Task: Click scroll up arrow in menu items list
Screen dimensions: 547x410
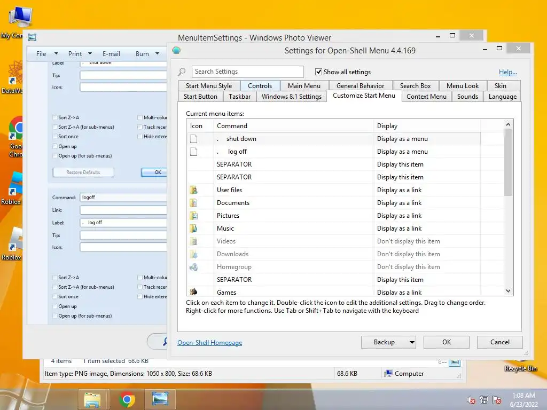Action: [x=509, y=124]
